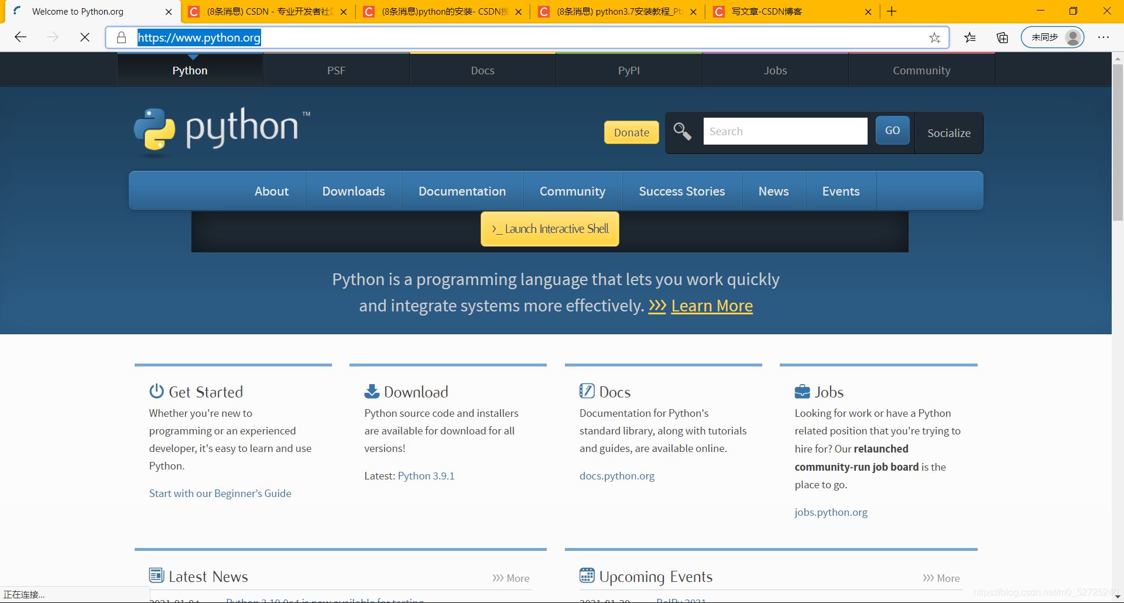This screenshot has width=1124, height=603.
Task: Expand the Success Stories menu
Action: tap(682, 191)
